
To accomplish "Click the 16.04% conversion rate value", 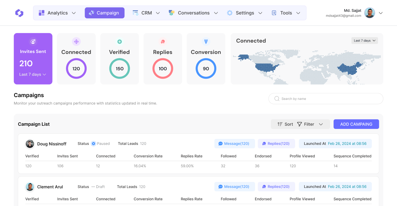I will 140,166.
